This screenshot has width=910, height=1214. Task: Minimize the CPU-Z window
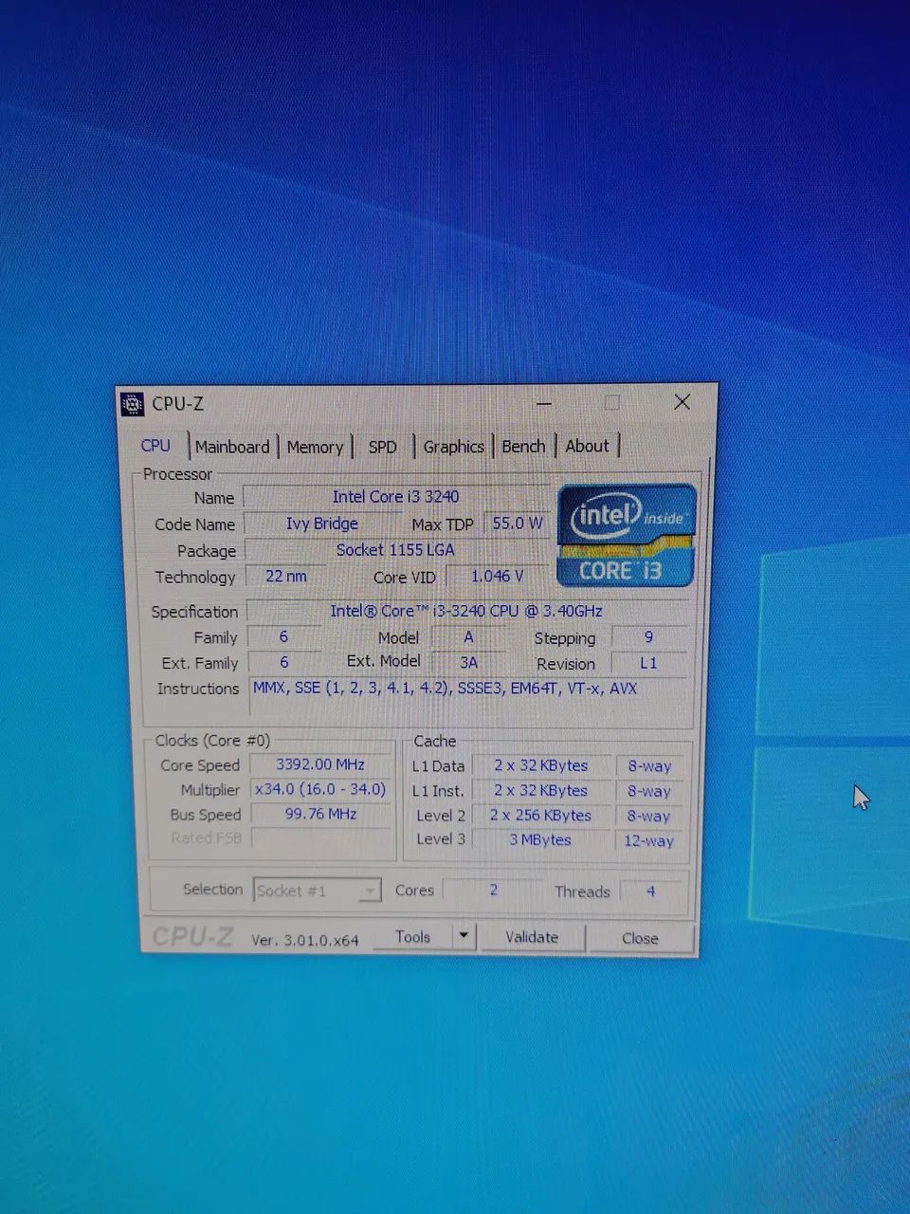click(x=544, y=403)
